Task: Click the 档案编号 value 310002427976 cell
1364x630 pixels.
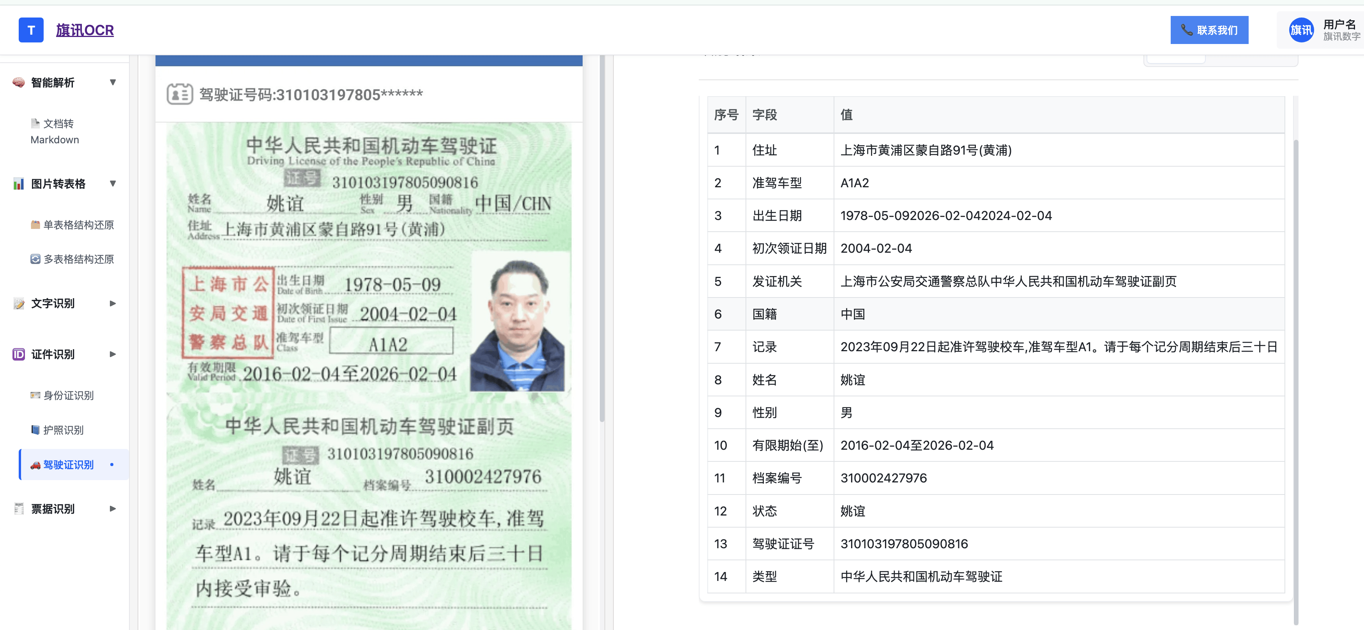Action: coord(884,478)
